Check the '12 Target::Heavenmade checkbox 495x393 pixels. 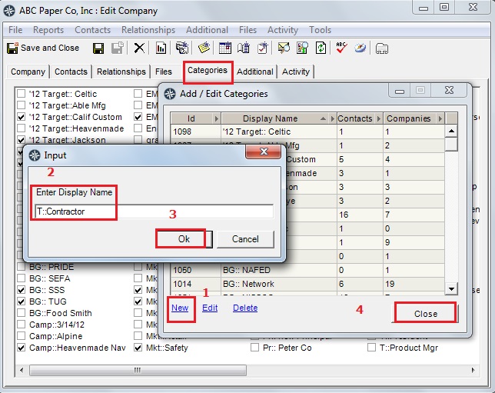tap(21, 128)
